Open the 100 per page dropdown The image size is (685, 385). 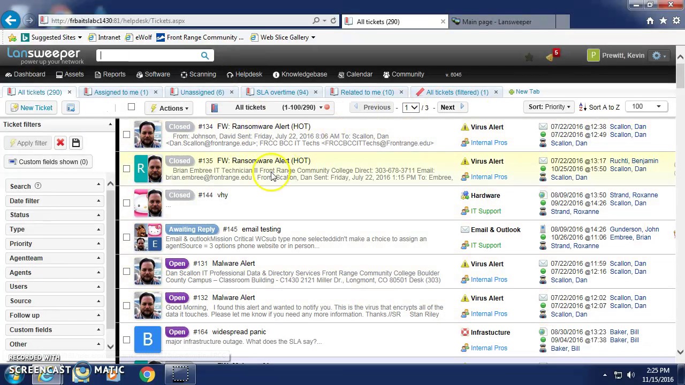pos(646,106)
